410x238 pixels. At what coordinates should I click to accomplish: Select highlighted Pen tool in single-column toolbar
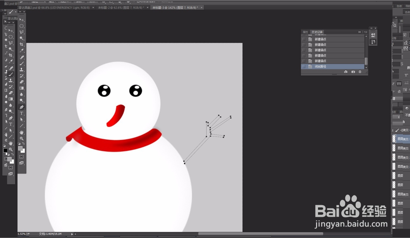point(21,107)
